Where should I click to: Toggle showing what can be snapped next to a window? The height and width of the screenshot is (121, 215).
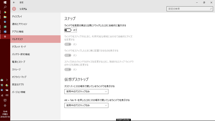(x=68, y=55)
